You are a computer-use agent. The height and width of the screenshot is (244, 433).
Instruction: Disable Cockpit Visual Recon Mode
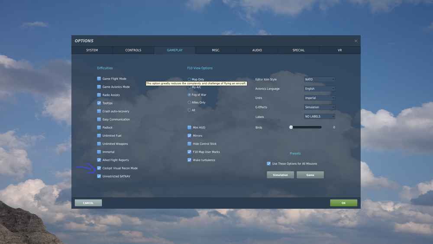pos(99,168)
